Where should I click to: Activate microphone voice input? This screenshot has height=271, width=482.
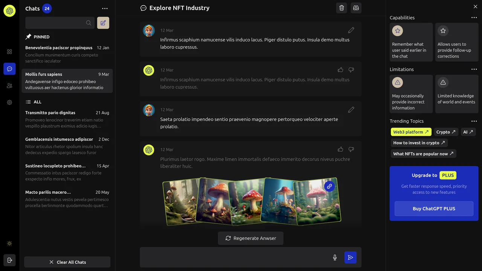click(x=335, y=257)
